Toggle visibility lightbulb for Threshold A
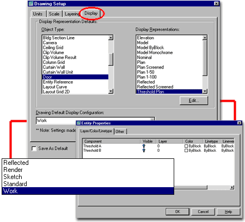245x222 pixels. [144, 146]
